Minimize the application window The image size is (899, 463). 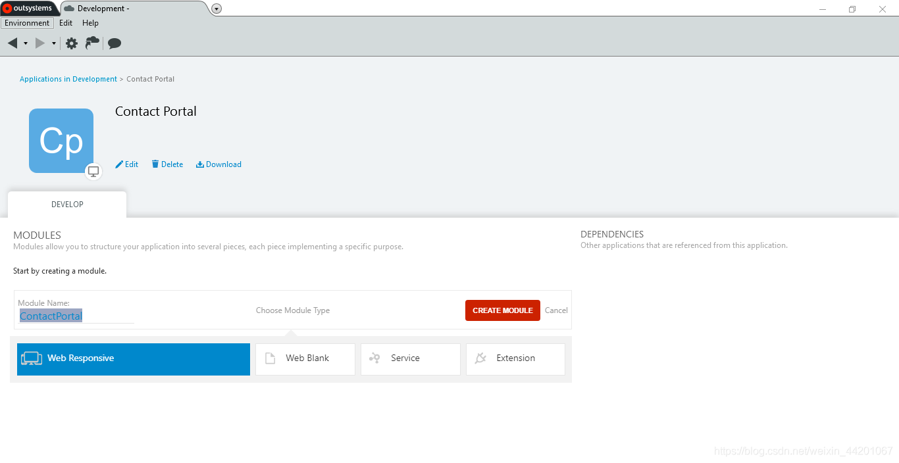click(x=823, y=9)
